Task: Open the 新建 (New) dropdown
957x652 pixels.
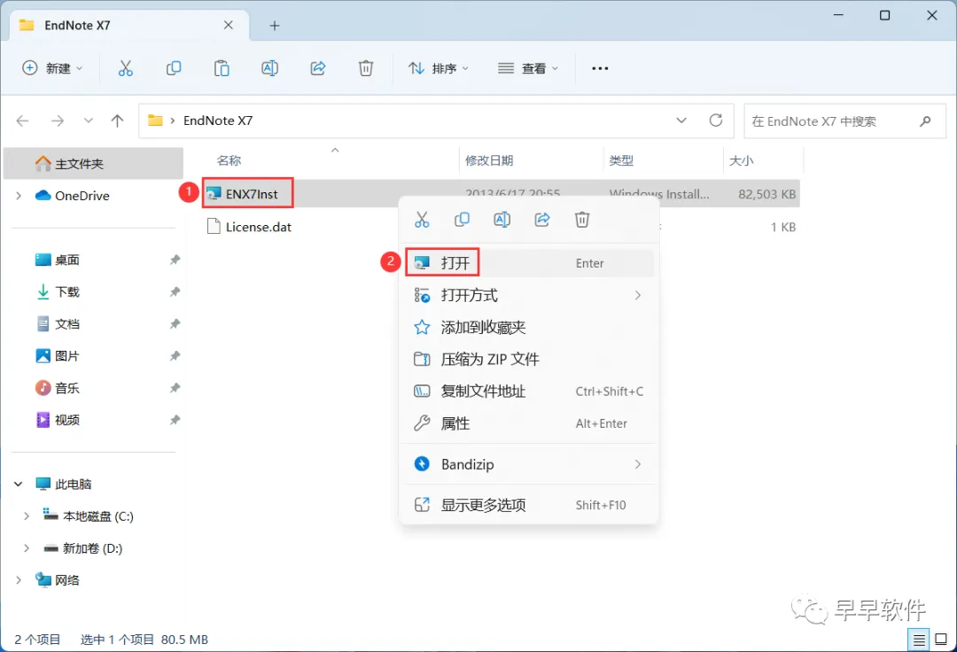Action: (x=52, y=68)
